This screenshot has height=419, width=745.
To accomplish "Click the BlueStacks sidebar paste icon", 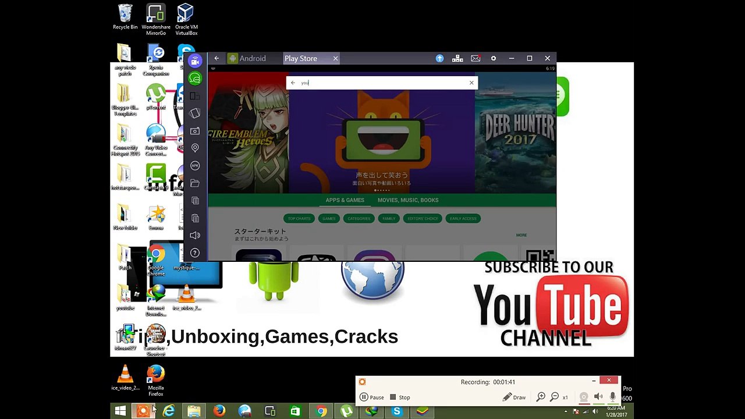I will point(195,218).
